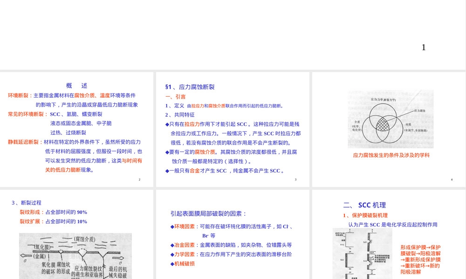This screenshot has width=466, height=279.
Task: Click the 力学因素 bullet
Action: [x=231, y=254]
